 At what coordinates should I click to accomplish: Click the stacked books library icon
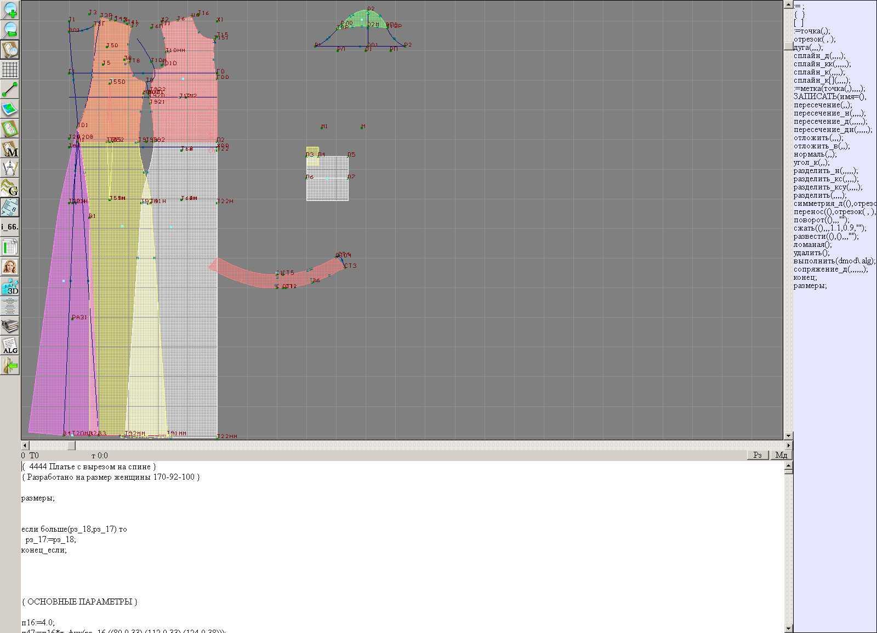[x=10, y=326]
